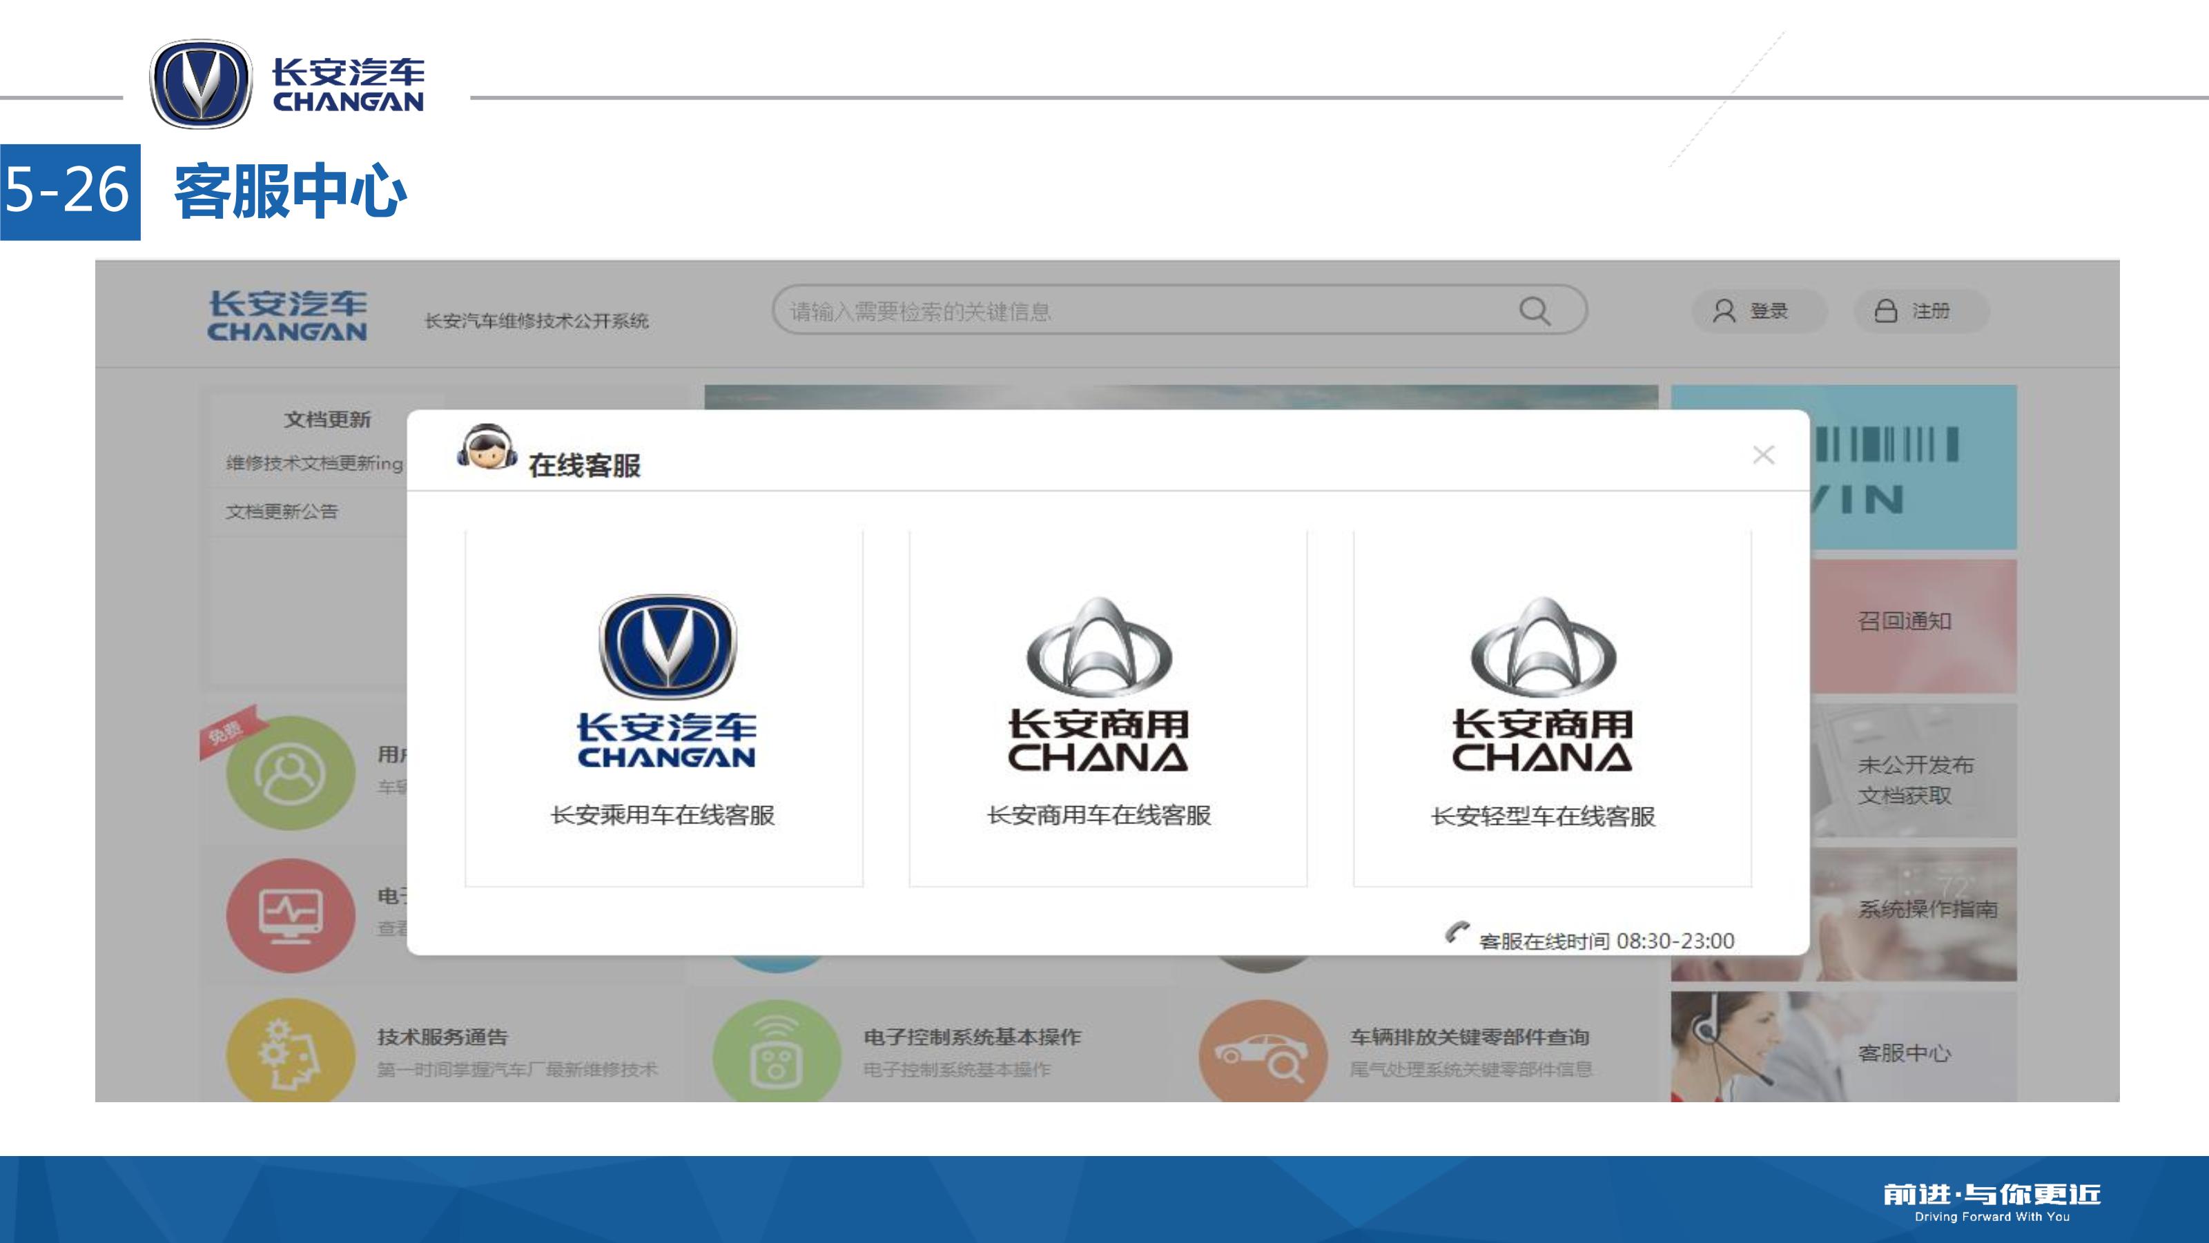Click the green user profile icon

point(291,773)
